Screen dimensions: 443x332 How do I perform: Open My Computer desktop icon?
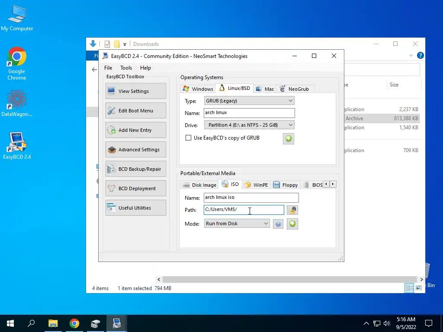pos(17,18)
